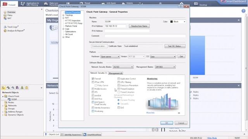Enable the QoS checkbox

[x=119, y=108]
